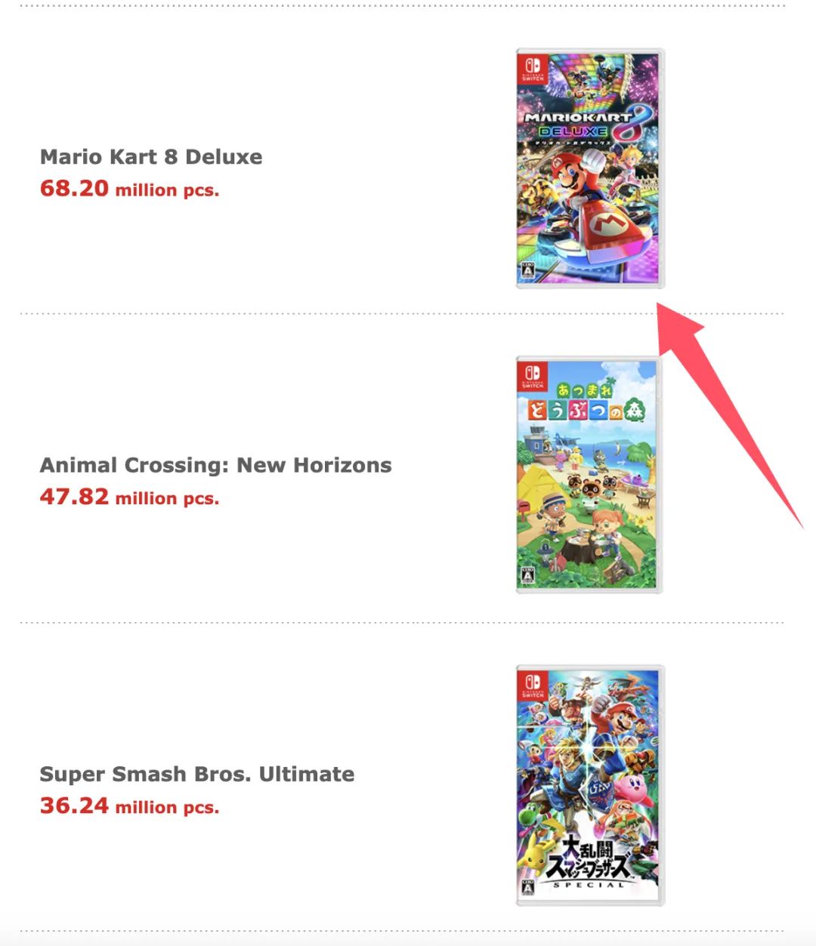Select the "Mario Kart 8 Deluxe" title text

pyautogui.click(x=151, y=157)
